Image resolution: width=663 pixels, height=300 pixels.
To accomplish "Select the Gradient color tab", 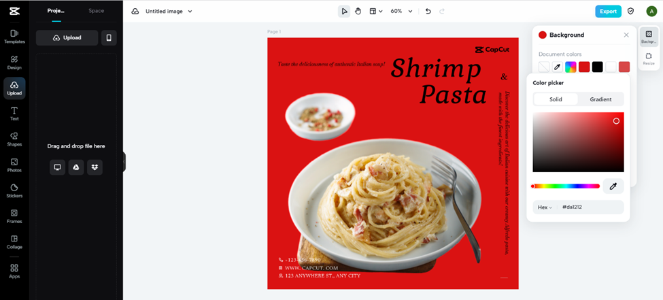I will (x=600, y=99).
